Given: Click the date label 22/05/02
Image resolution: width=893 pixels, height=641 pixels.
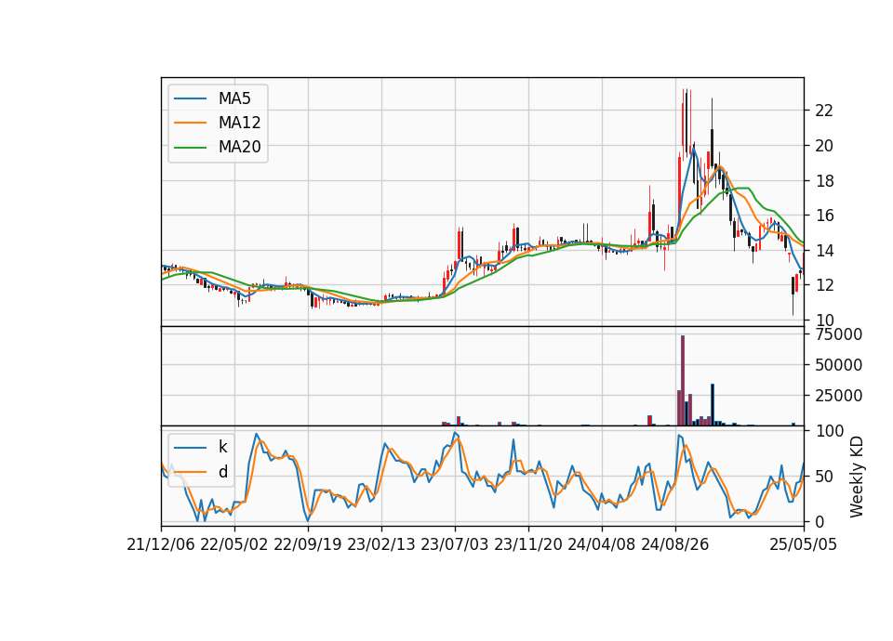Looking at the screenshot, I should [x=234, y=544].
